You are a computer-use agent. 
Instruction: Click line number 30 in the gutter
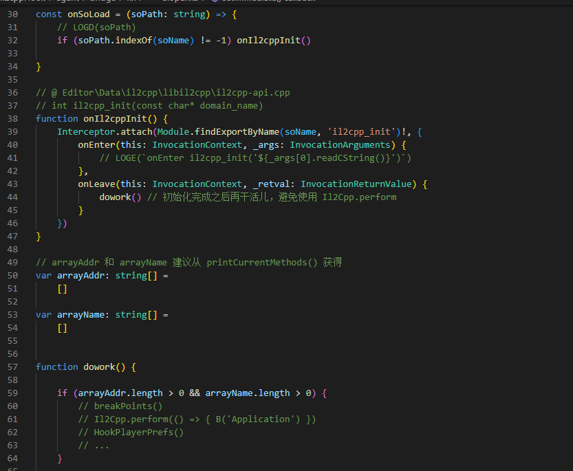[x=13, y=14]
